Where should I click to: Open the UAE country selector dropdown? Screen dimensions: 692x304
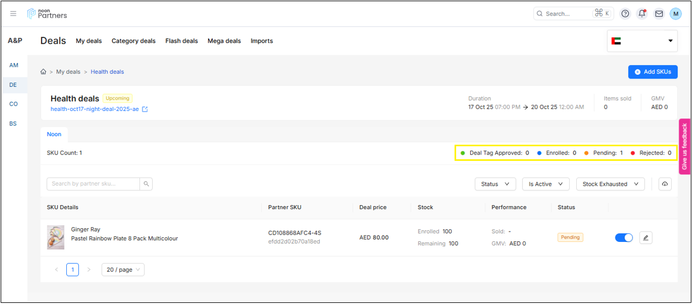point(642,41)
